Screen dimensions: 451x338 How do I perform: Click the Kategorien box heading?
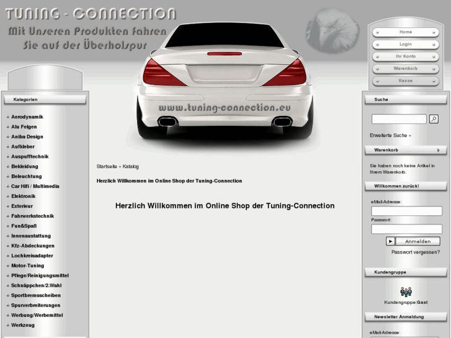[45, 99]
